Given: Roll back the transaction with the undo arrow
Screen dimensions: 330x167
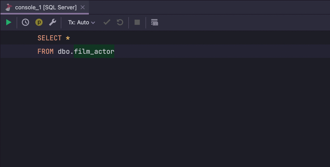Looking at the screenshot, I should pos(120,22).
